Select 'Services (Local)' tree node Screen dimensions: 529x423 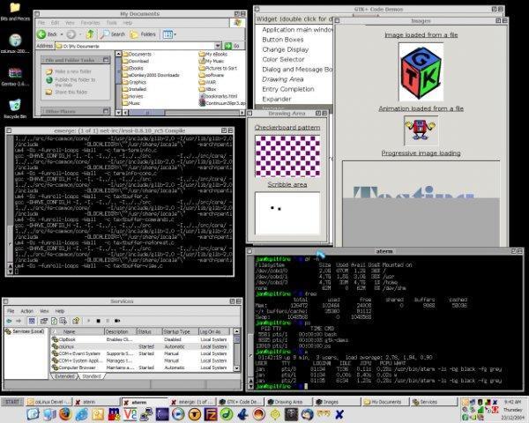click(x=25, y=331)
